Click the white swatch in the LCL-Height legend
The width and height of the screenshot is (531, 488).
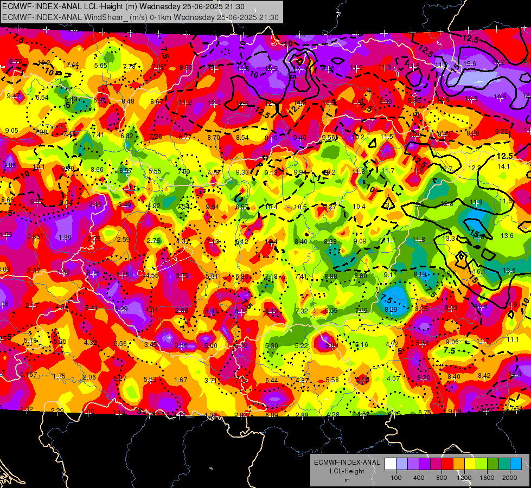click(x=391, y=464)
